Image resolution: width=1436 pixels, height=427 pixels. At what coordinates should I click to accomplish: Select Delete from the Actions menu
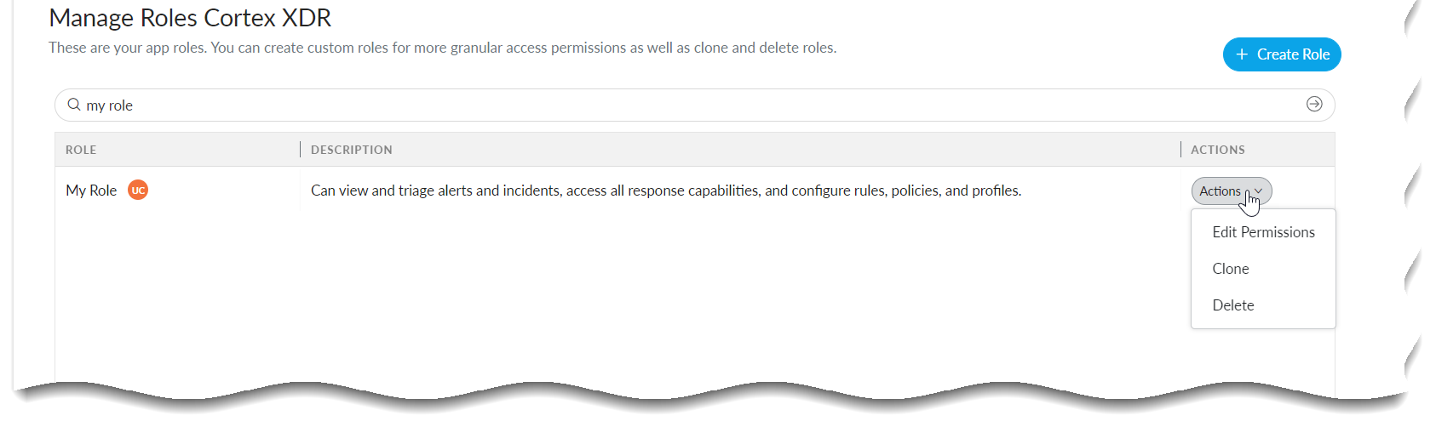click(x=1233, y=305)
